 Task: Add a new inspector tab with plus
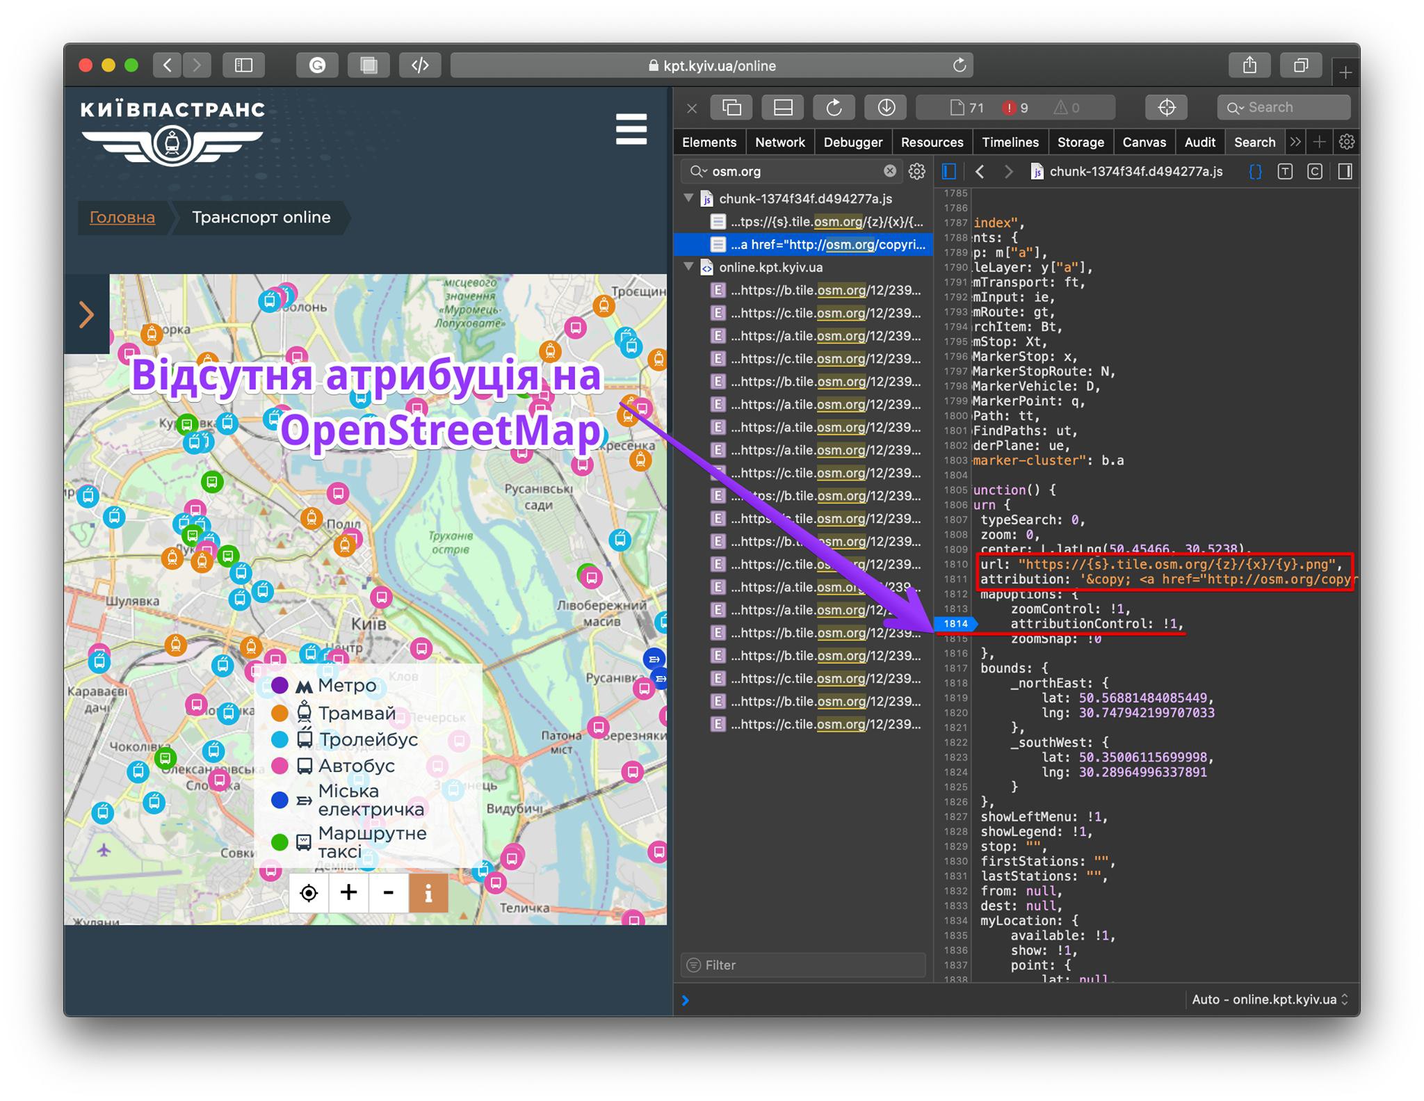pyautogui.click(x=1319, y=142)
